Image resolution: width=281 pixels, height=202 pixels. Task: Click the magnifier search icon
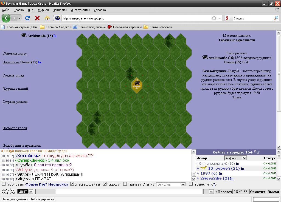pyautogui.click(x=276, y=18)
